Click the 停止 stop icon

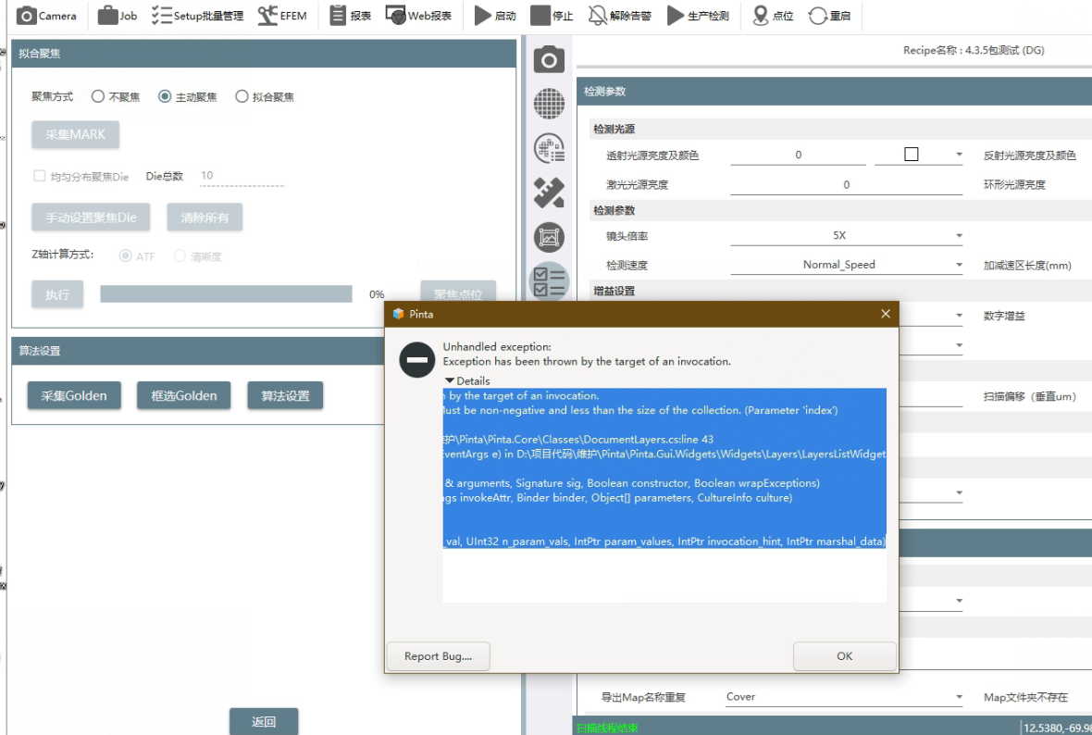pos(540,16)
